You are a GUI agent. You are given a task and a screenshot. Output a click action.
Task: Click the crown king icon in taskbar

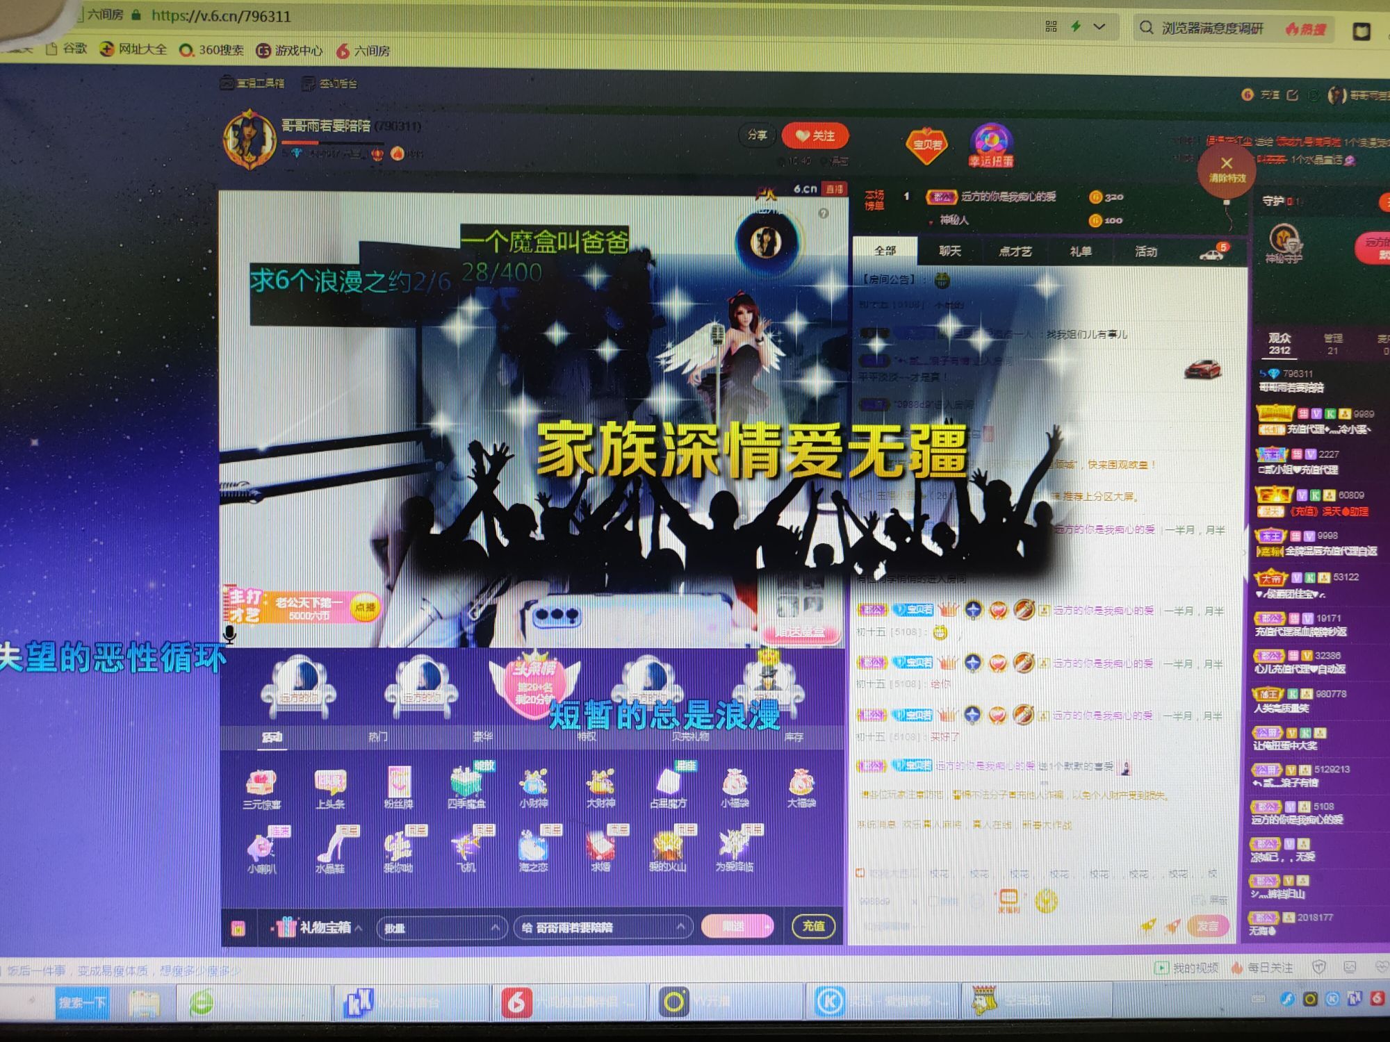click(984, 1001)
